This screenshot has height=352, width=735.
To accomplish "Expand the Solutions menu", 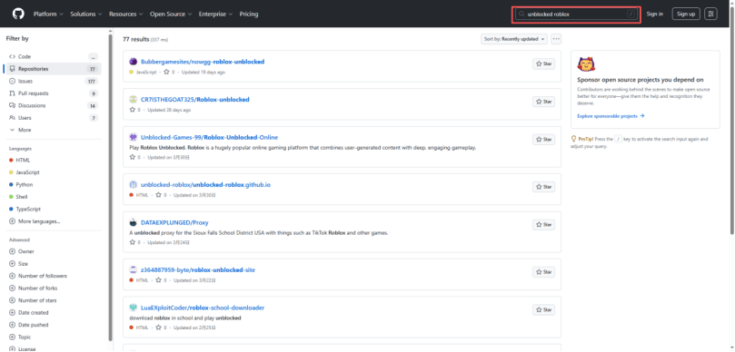I will coord(85,14).
